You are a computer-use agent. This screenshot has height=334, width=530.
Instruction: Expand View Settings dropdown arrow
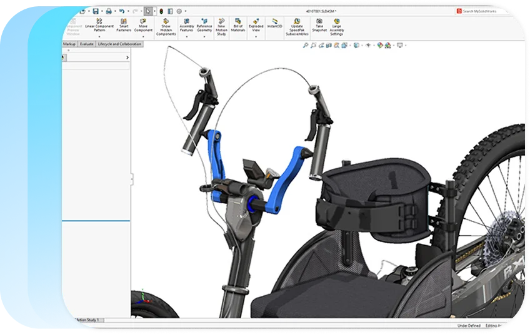[405, 45]
